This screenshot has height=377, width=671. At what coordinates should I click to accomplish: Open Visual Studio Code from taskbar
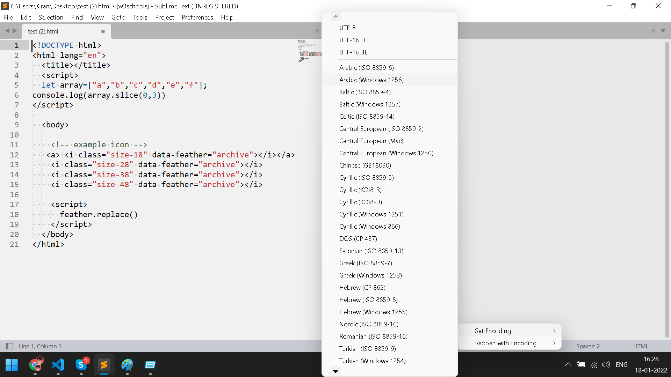pos(58,365)
